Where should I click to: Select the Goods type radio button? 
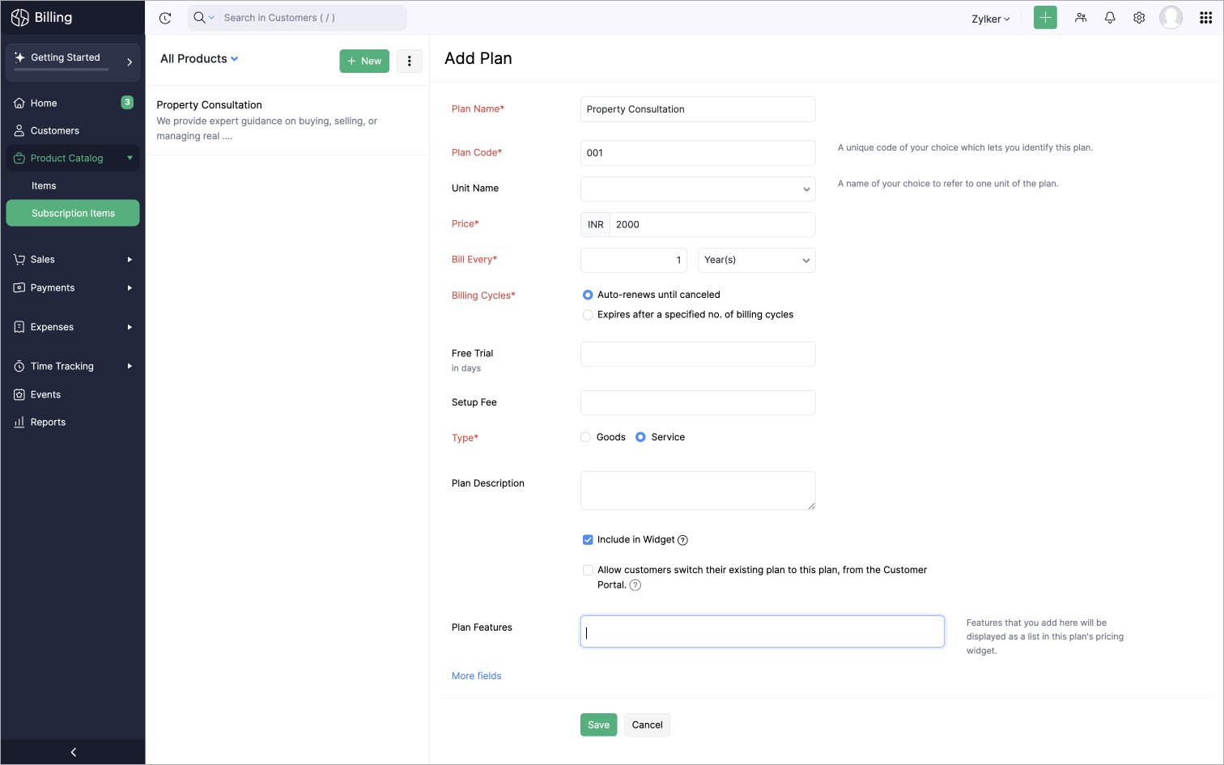585,437
